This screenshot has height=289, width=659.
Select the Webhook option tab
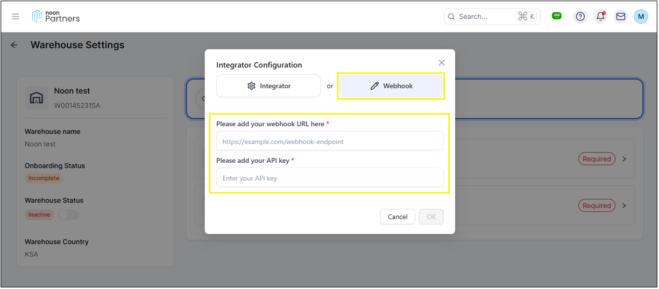pos(391,86)
